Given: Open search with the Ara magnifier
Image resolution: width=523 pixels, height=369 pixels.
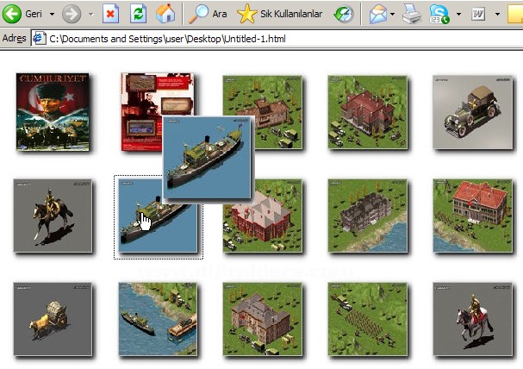Looking at the screenshot, I should click(208, 14).
